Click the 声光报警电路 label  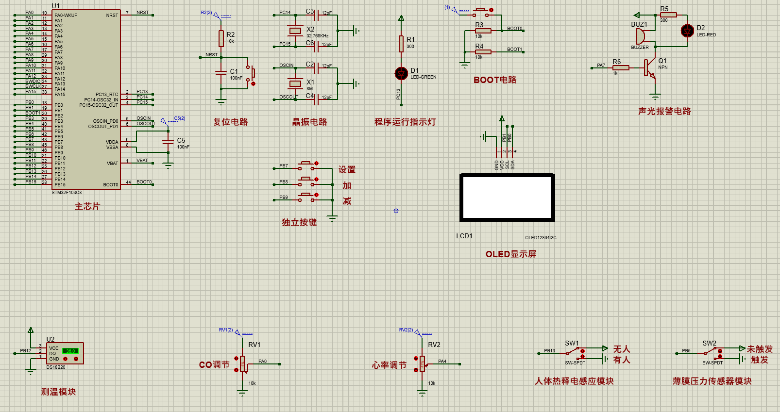[x=664, y=111]
